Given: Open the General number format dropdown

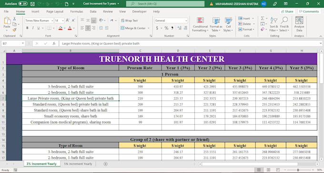Looking at the screenshot, I should (186, 20).
